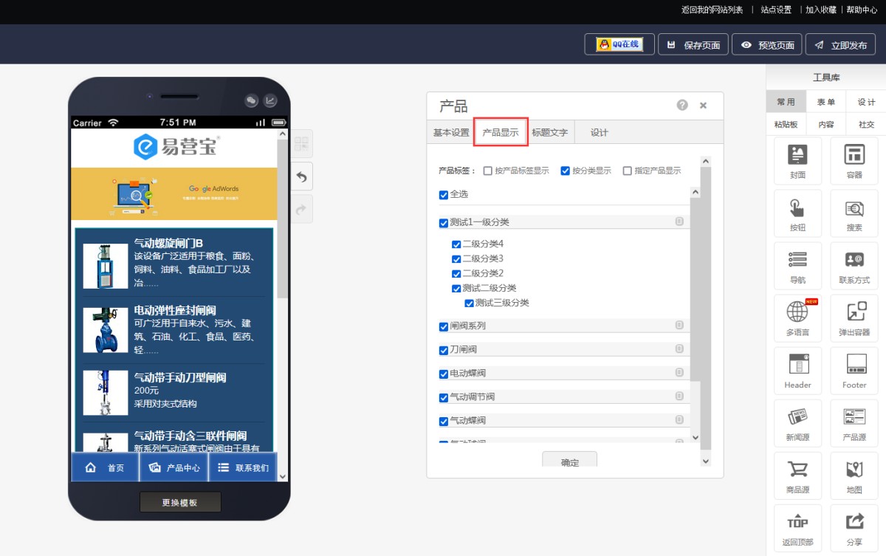Viewport: 886px width, 556px height.
Task: Click 保存页面 save page button
Action: coord(693,45)
